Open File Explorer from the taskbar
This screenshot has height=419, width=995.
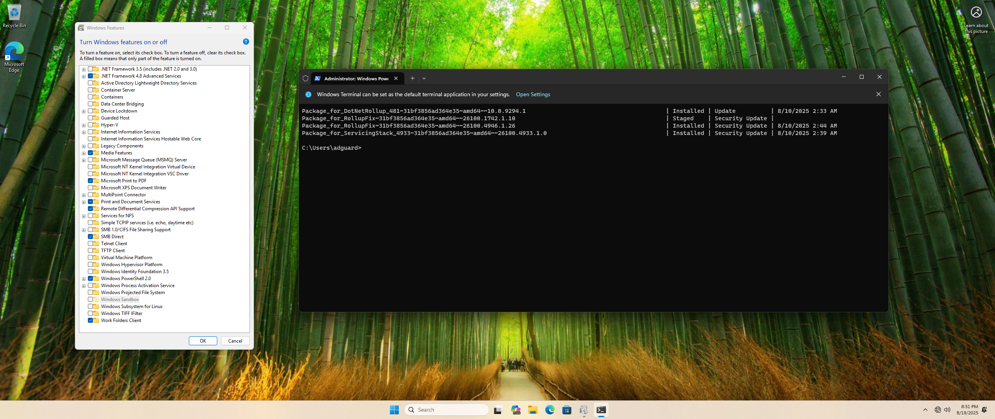(532, 410)
